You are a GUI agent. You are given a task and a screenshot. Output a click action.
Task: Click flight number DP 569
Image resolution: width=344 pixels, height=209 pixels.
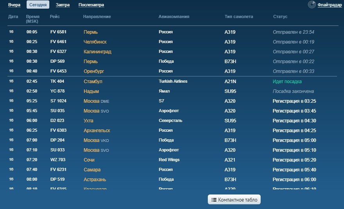[58, 61]
